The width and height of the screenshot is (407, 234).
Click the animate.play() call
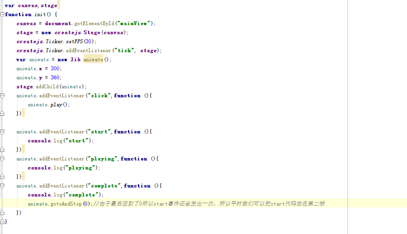point(49,104)
